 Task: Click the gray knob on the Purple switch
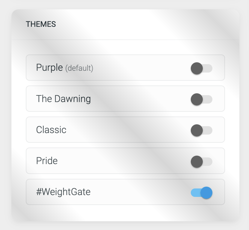coord(196,68)
